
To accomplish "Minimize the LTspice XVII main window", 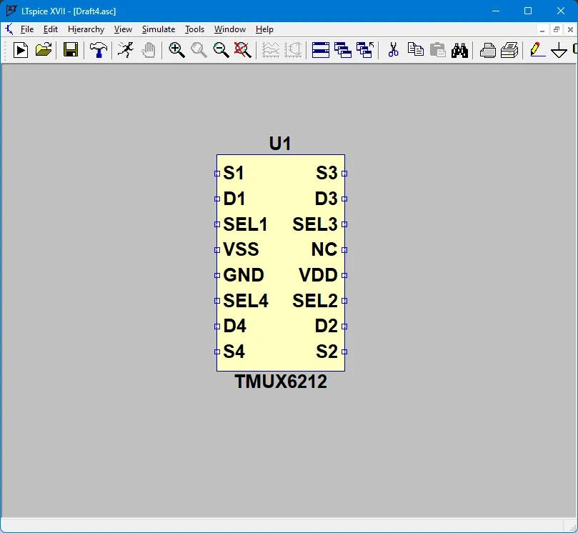I will point(496,11).
